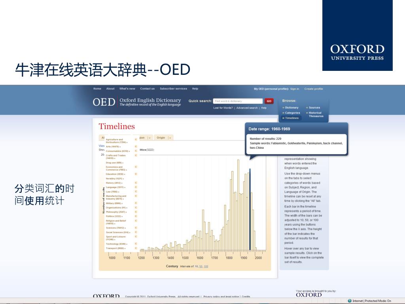Image resolution: width=405 pixels, height=304 pixels.
Task: Expand the Military subcategories arrow
Action: (x=136, y=203)
